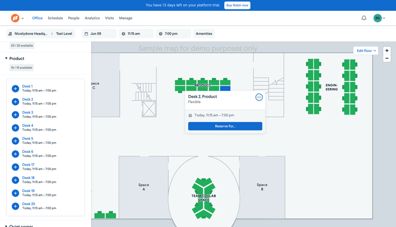The width and height of the screenshot is (396, 227).
Task: Click the Reserve for... button
Action: pyautogui.click(x=225, y=126)
